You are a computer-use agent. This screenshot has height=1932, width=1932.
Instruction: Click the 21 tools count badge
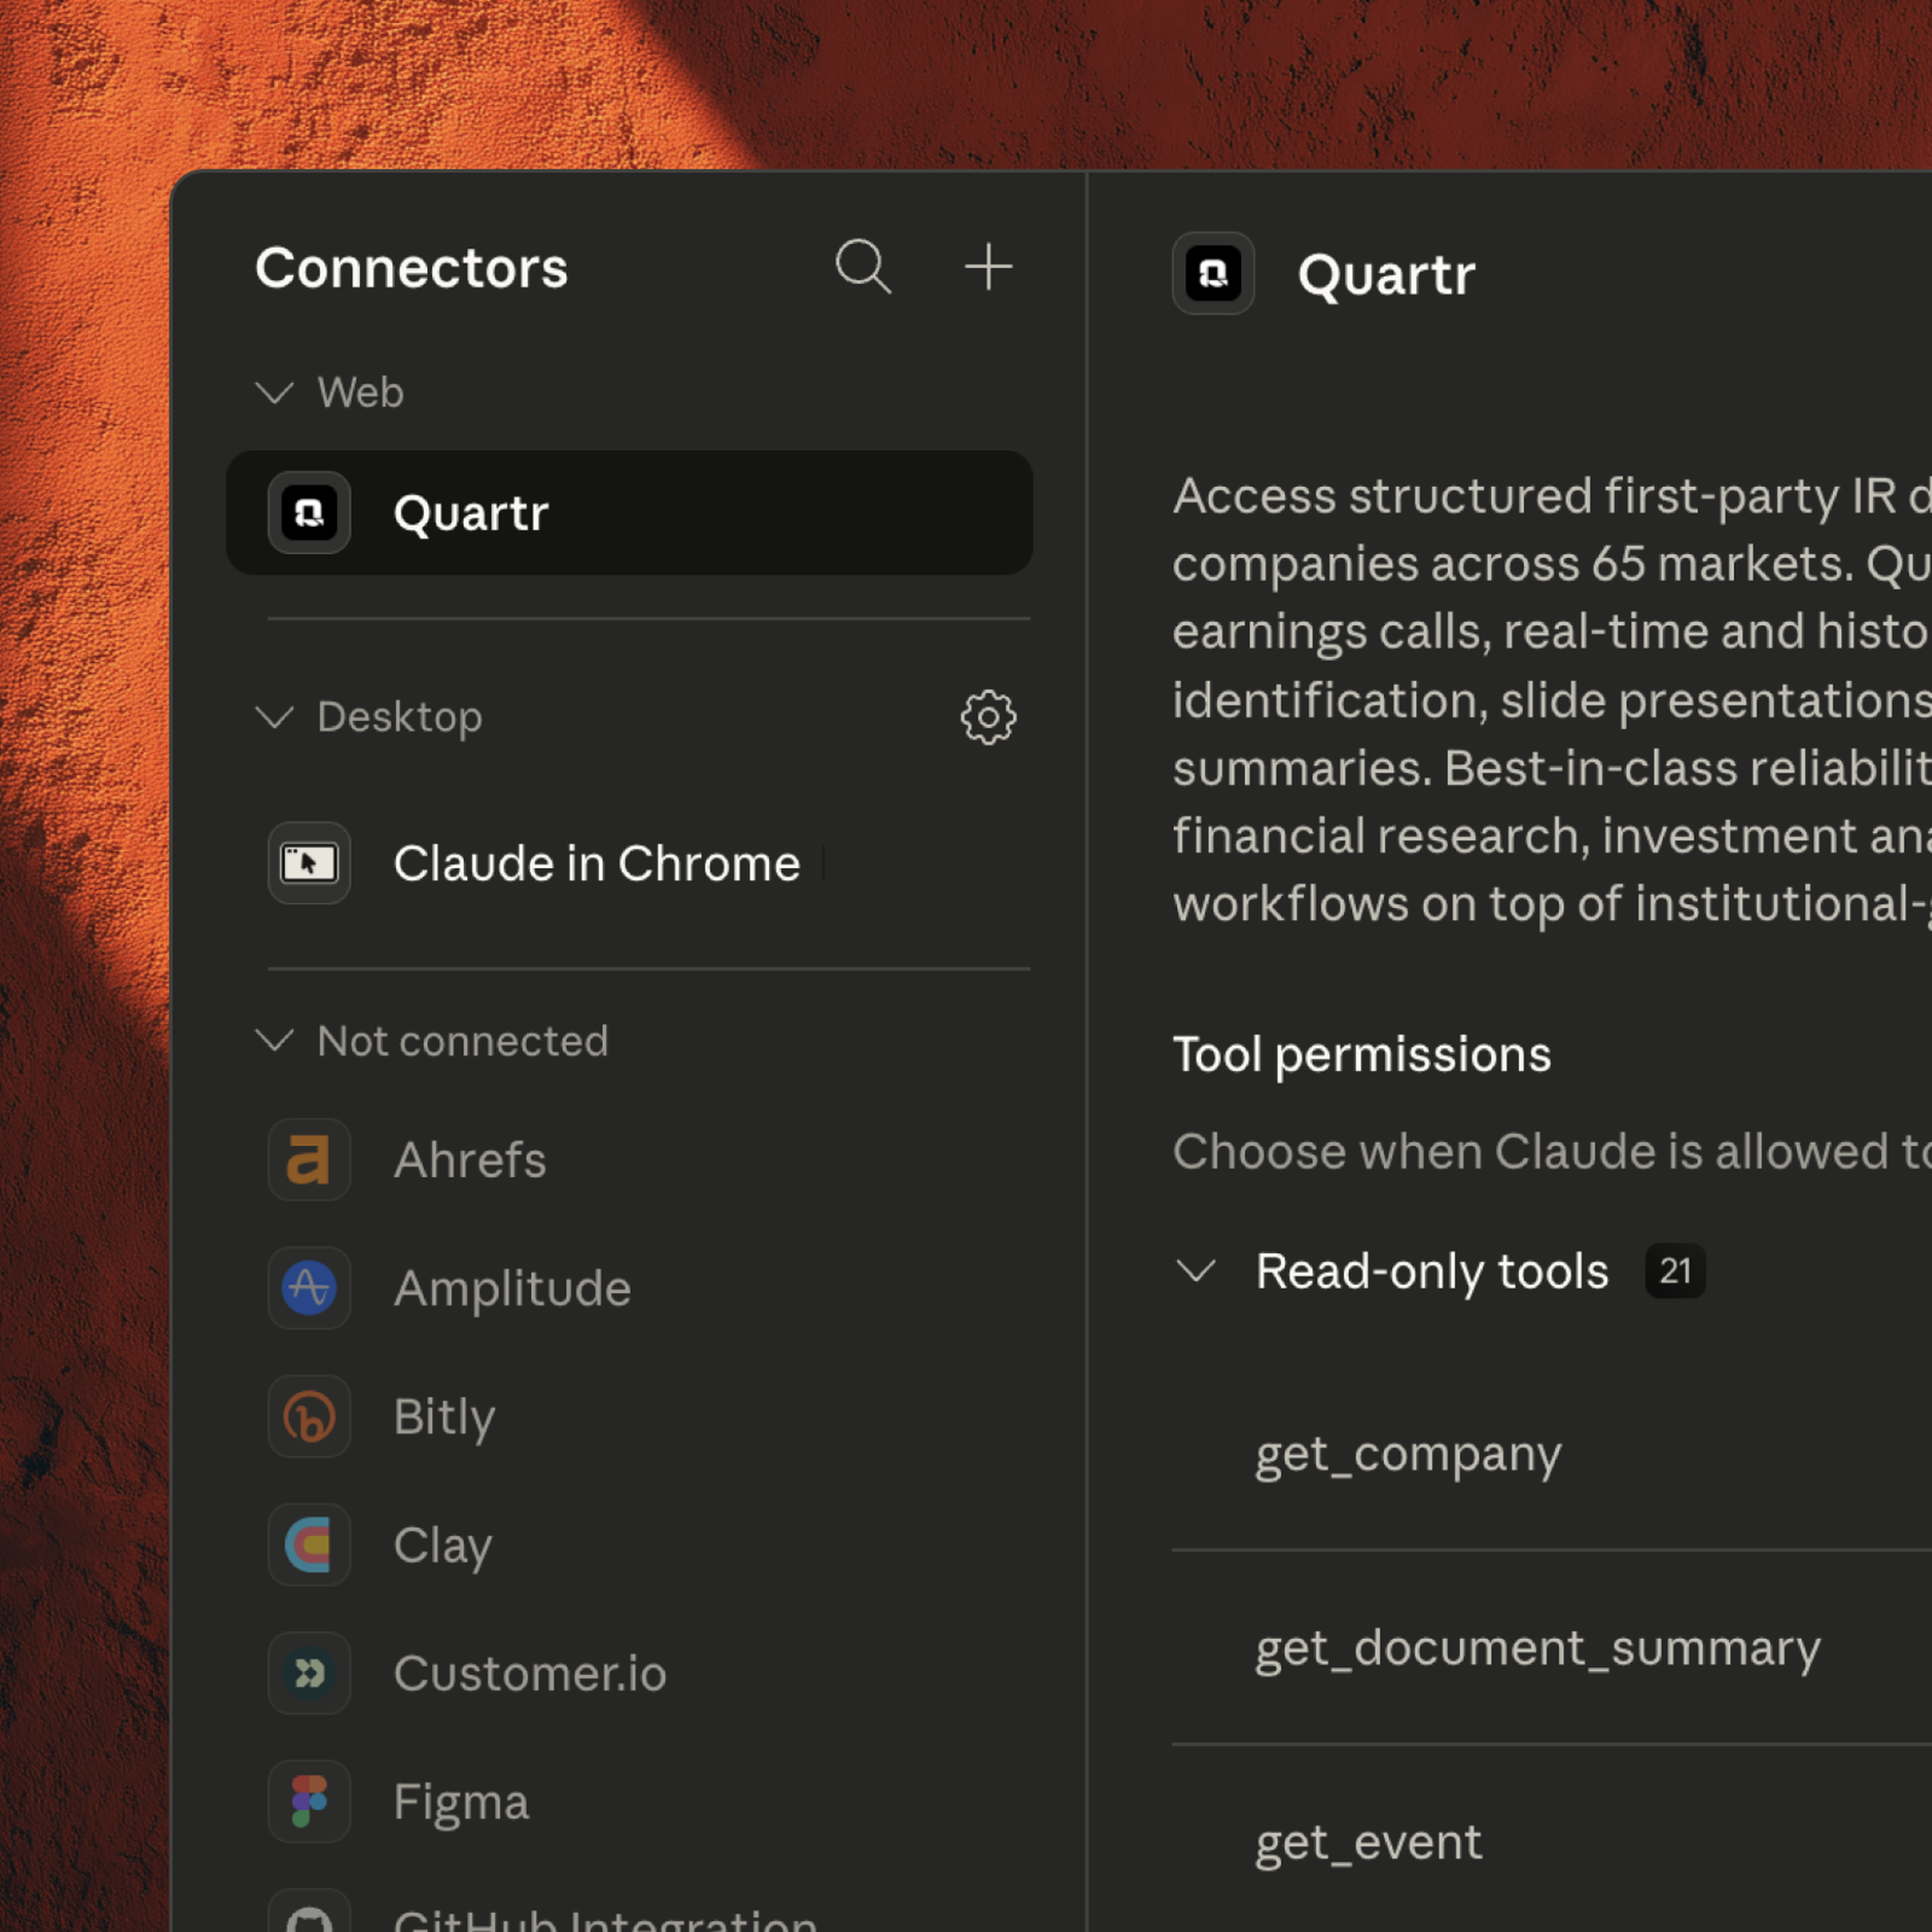click(1675, 1271)
